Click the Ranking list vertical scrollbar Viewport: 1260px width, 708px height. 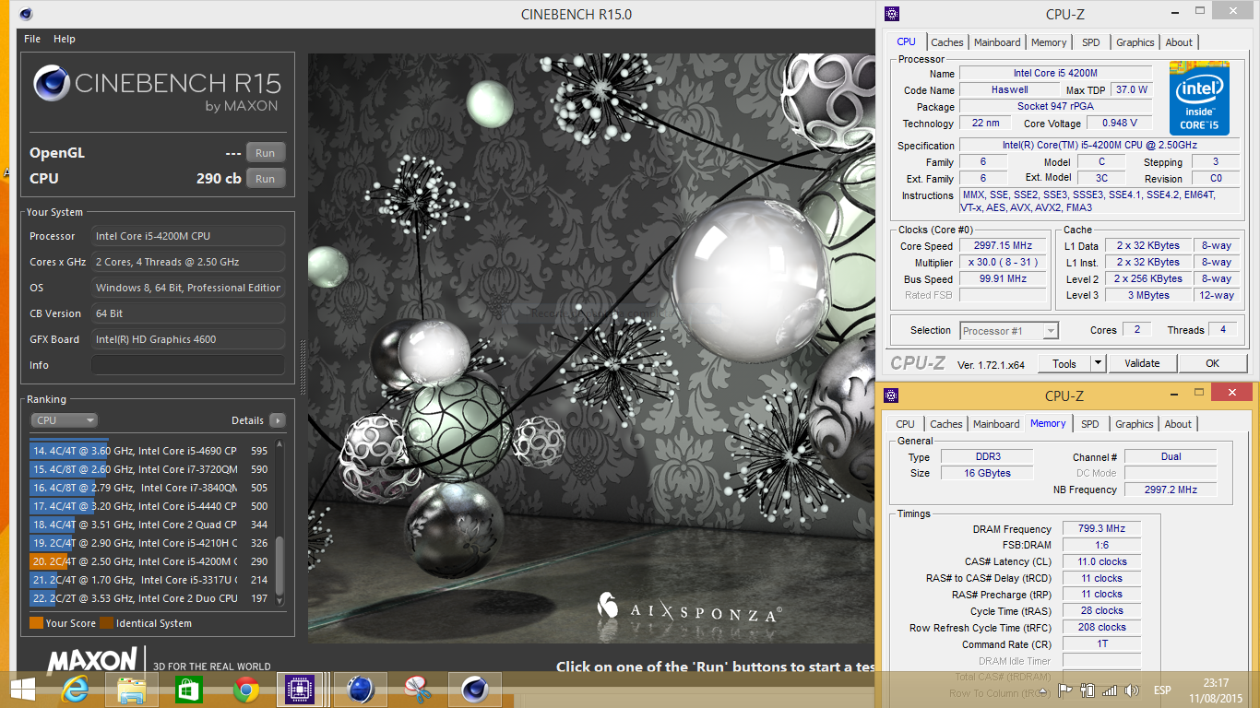point(279,523)
